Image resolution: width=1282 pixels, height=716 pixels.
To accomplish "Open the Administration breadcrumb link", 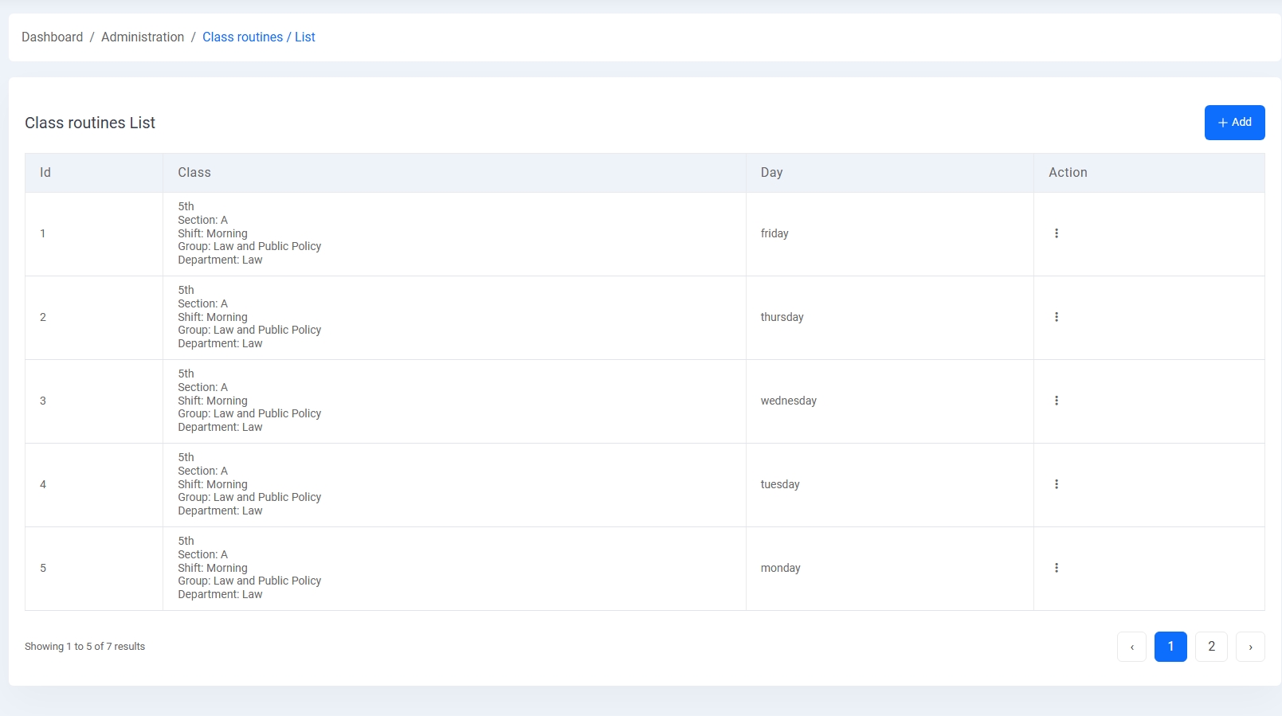I will [143, 37].
